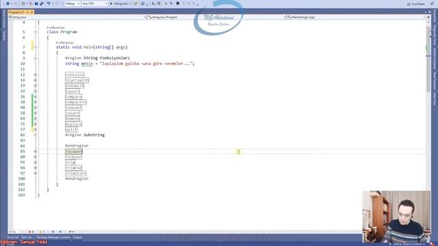Expand the collapsed EndsWith region
The height and width of the screenshot is (246, 438).
pyautogui.click(x=36, y=85)
